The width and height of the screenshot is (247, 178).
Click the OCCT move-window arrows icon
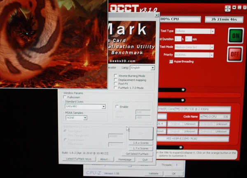[228, 9]
